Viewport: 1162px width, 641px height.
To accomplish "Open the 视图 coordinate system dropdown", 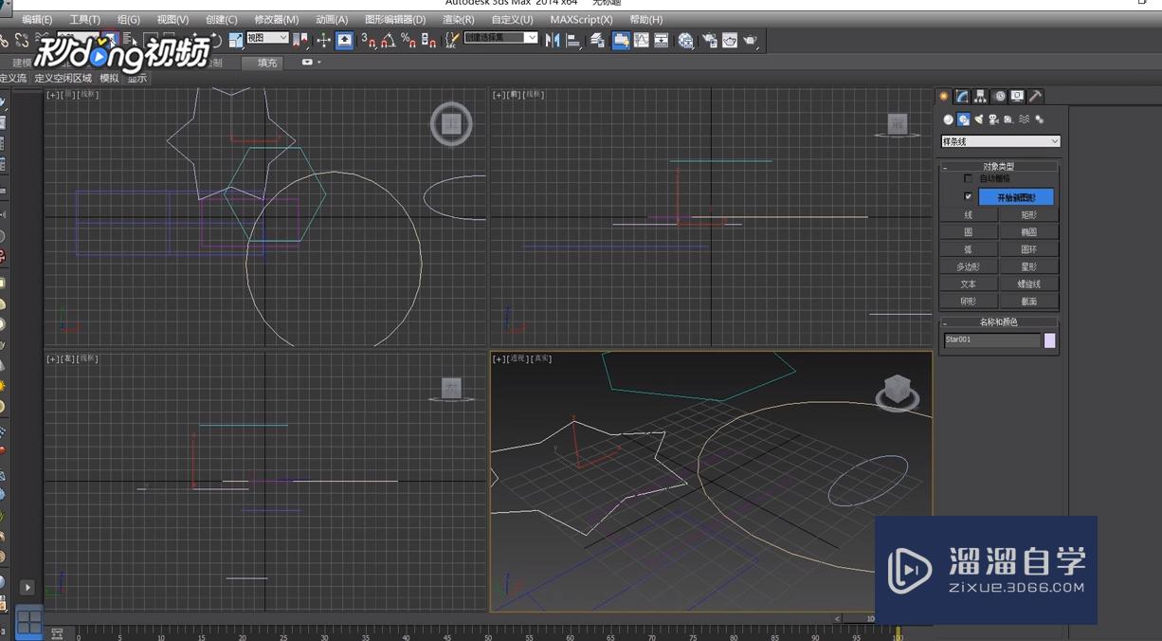I will point(267,38).
